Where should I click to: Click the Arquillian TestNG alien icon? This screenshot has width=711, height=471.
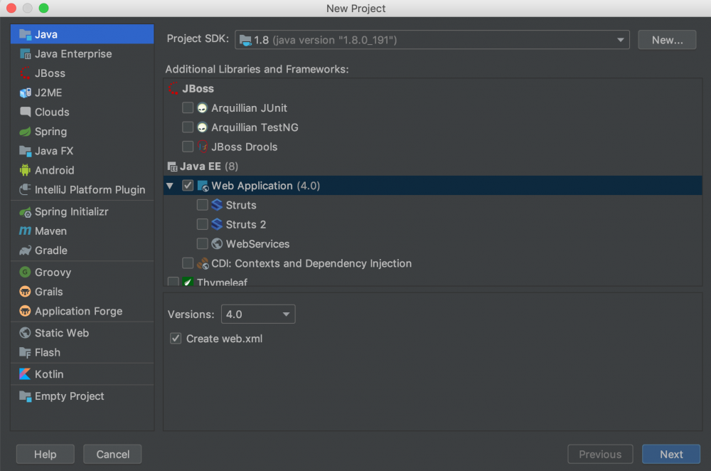[202, 127]
